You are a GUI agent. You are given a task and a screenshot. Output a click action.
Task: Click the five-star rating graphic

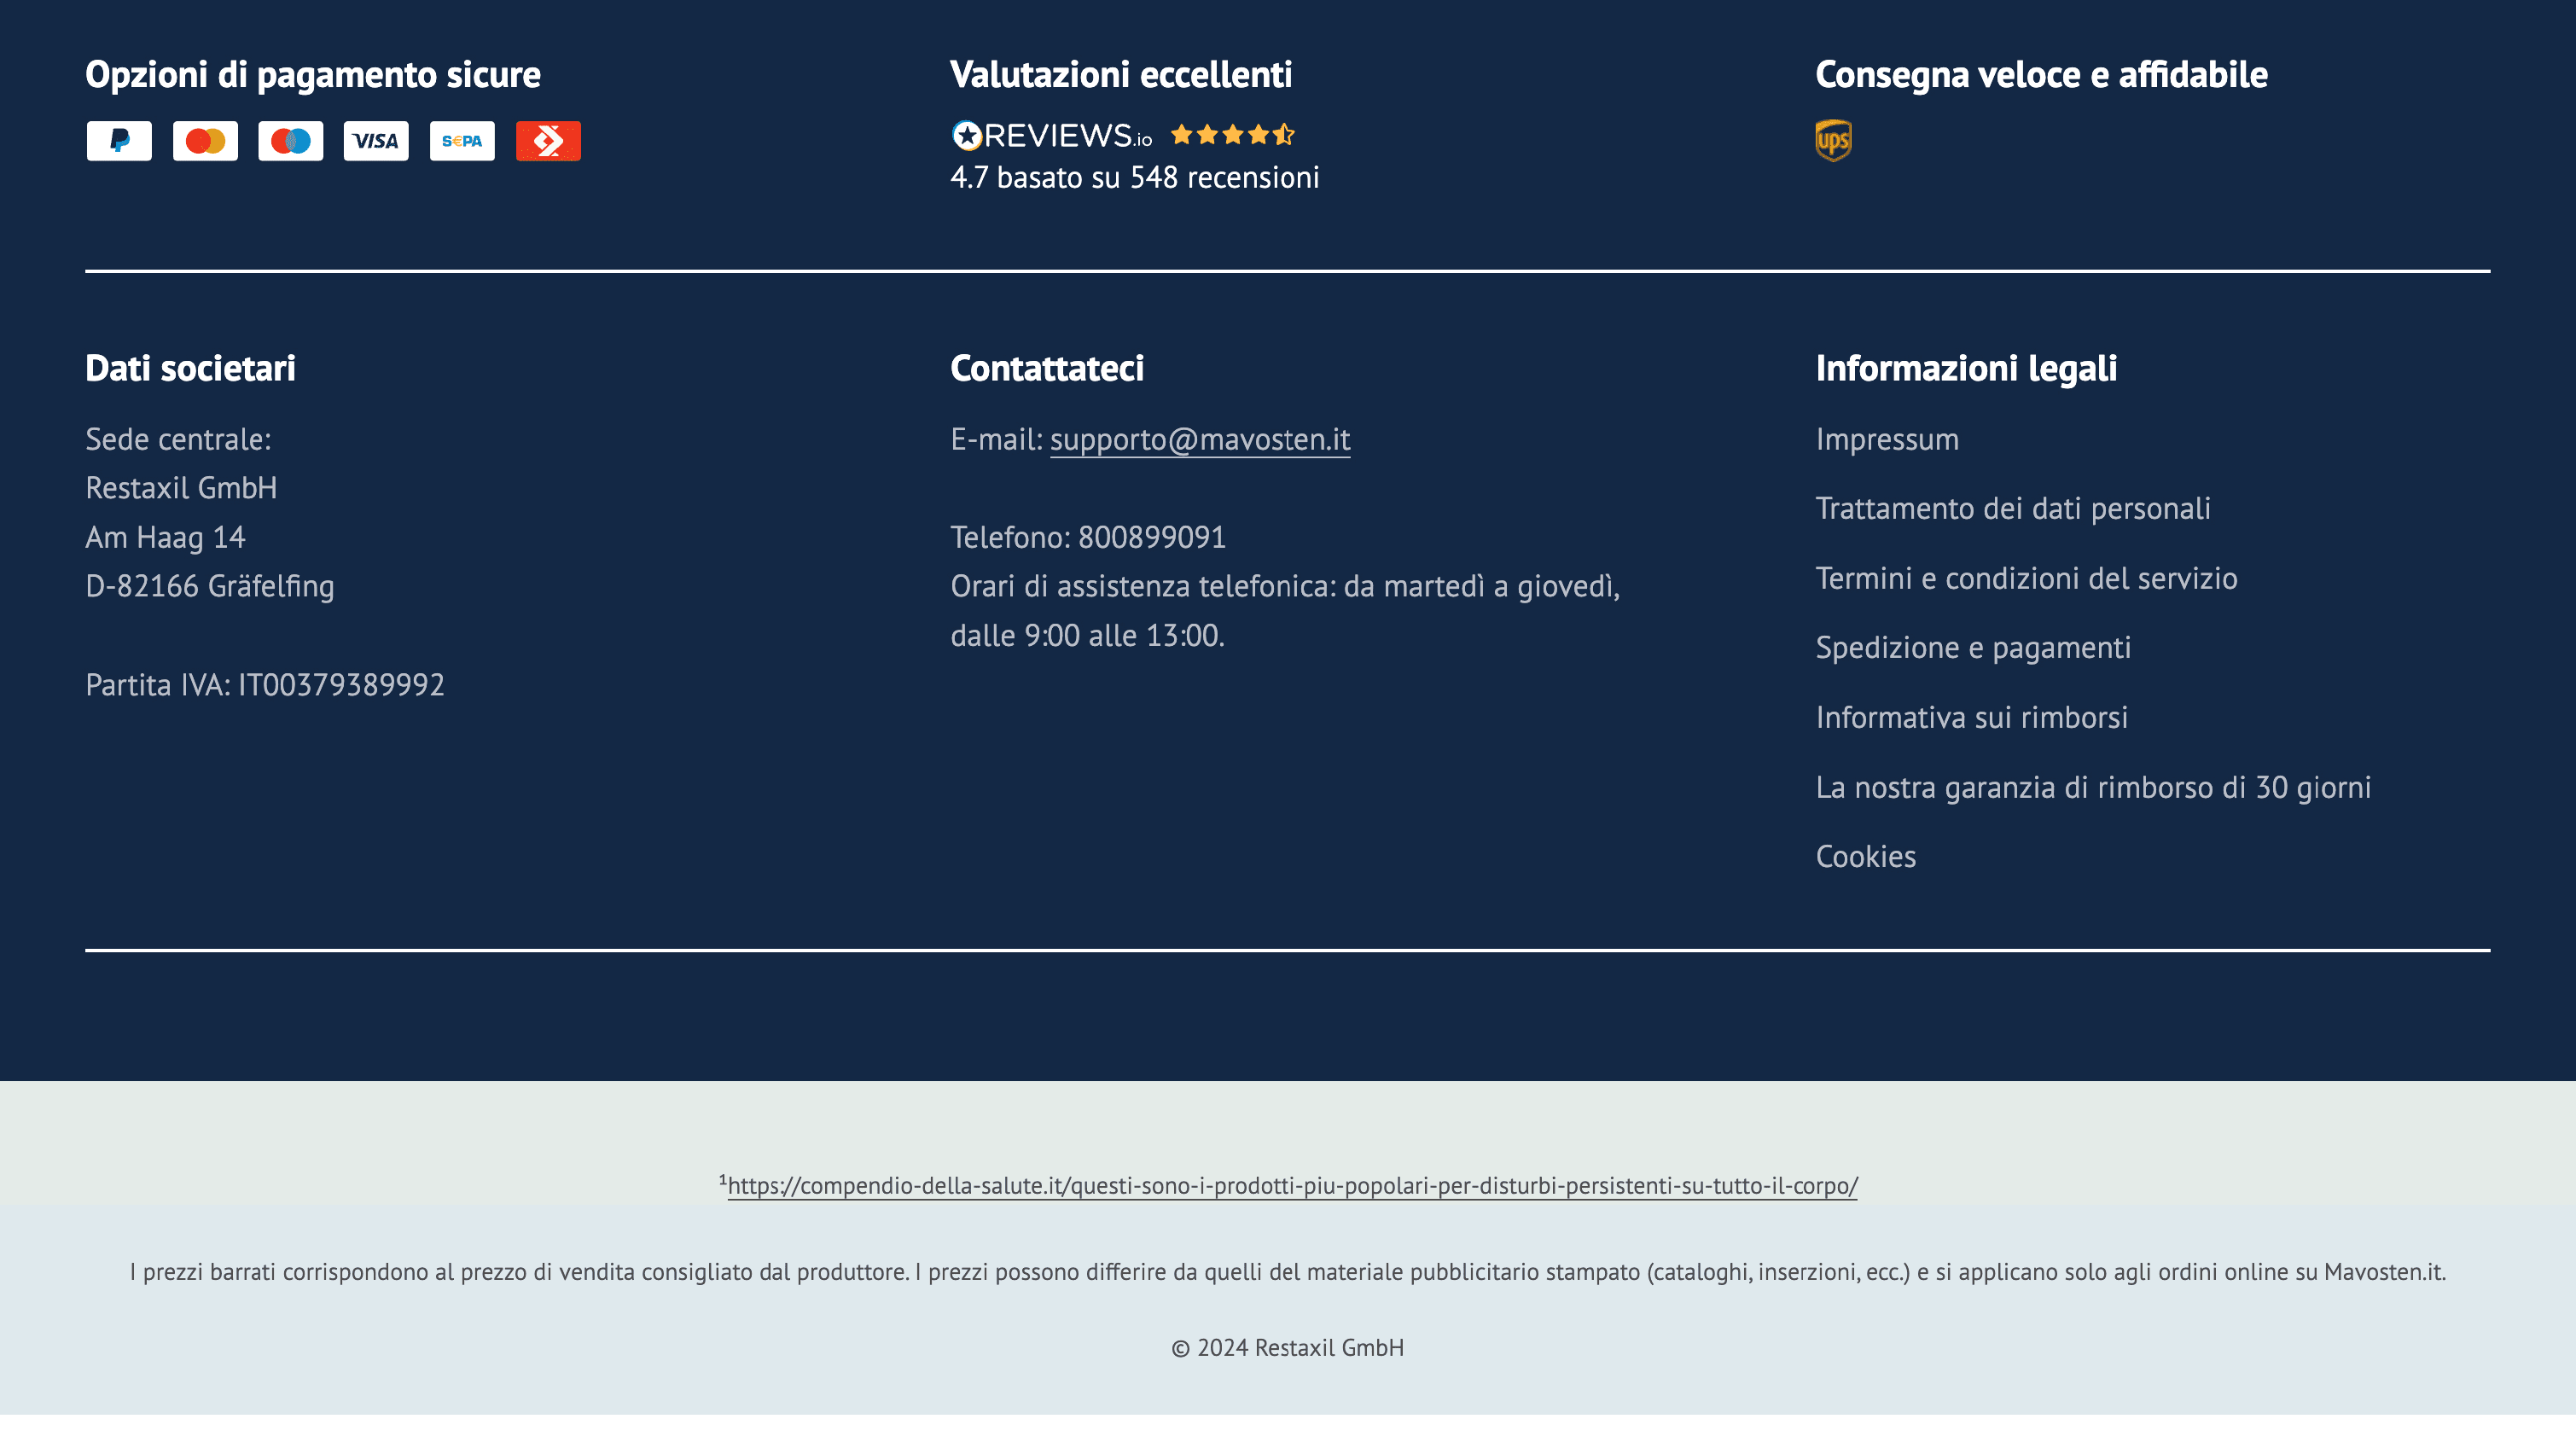click(1232, 134)
